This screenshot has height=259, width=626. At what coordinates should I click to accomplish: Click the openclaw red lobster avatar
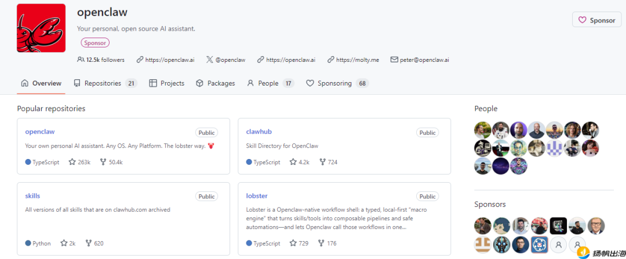(41, 28)
